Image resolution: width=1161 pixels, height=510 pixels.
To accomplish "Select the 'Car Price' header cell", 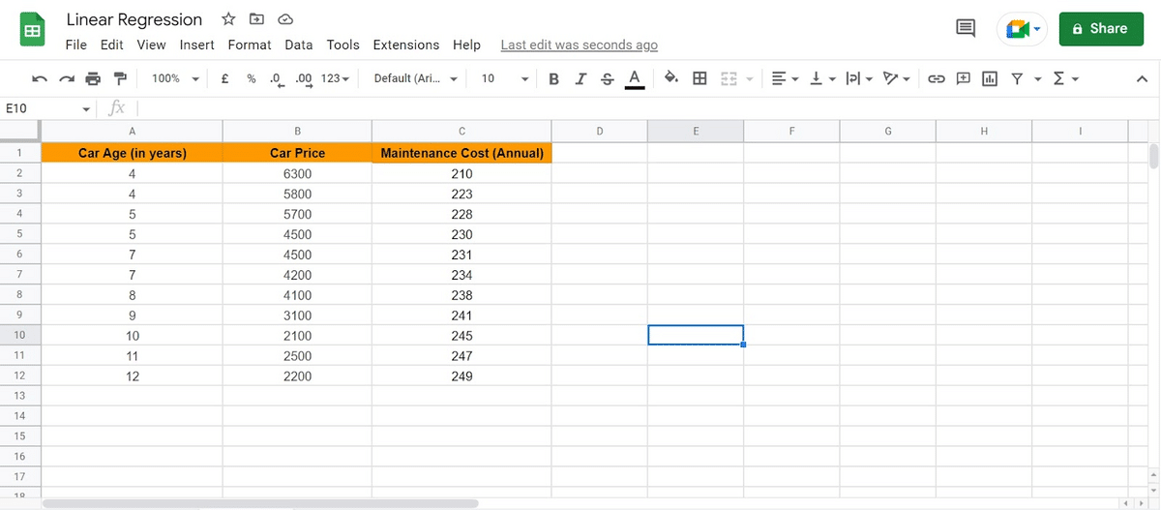I will coord(297,153).
